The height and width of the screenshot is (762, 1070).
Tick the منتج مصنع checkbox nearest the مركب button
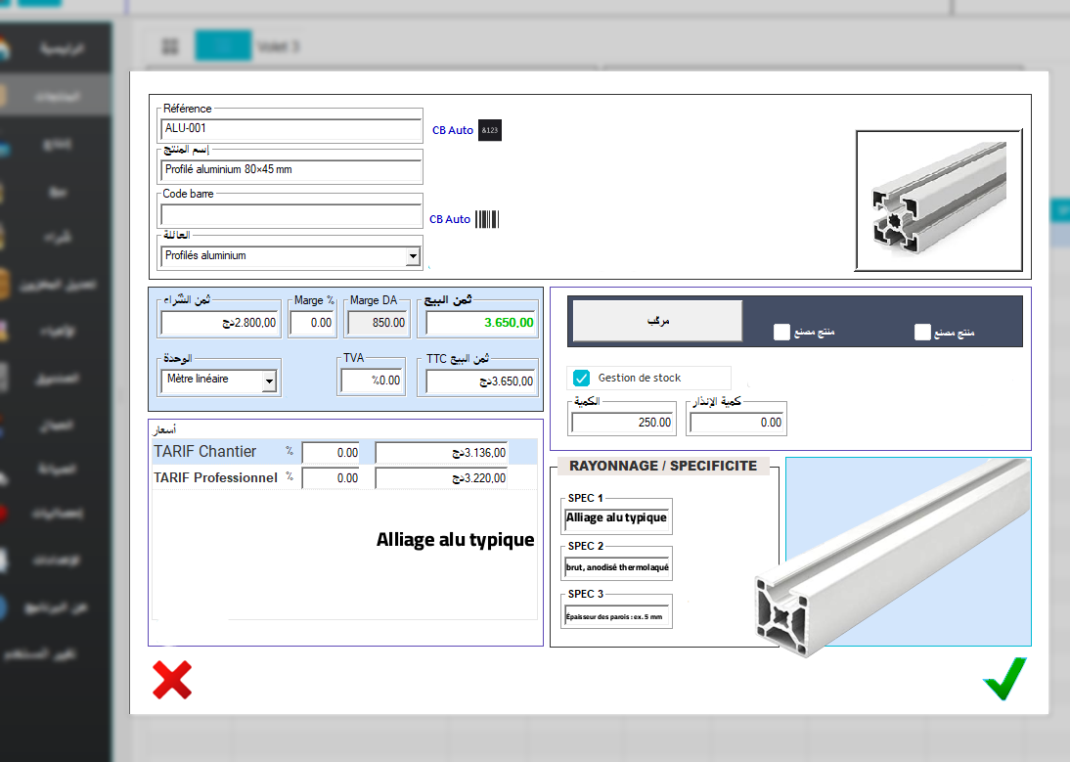click(x=780, y=332)
